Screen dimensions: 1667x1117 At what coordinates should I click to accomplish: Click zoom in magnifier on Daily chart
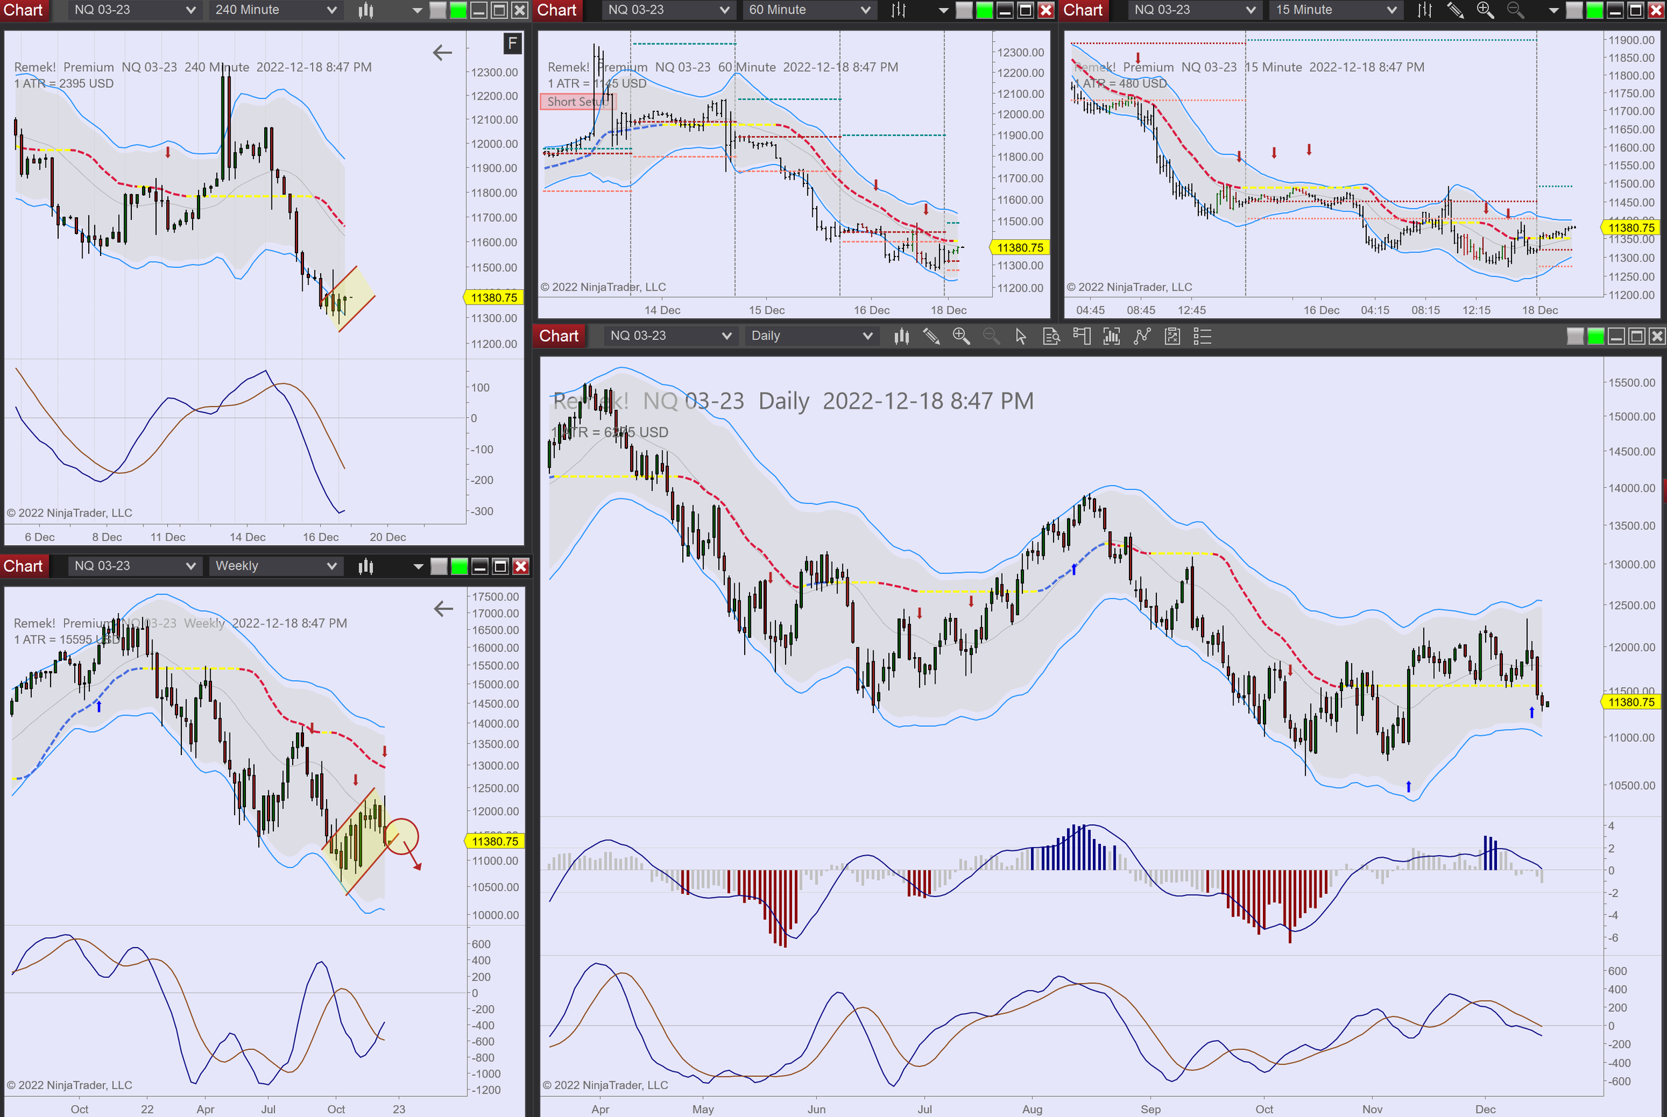(961, 335)
